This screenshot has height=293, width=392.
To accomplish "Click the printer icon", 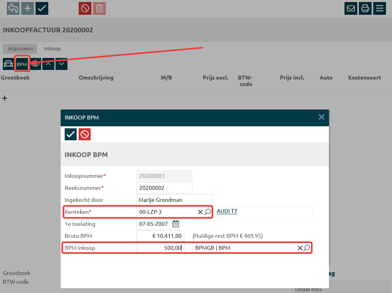I will (x=365, y=8).
